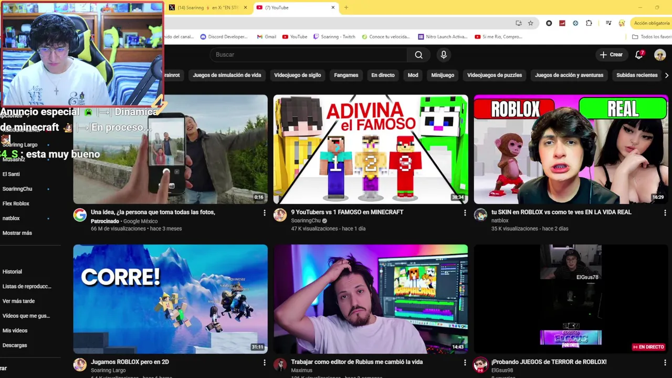The height and width of the screenshot is (378, 672).
Task: Open the Nitro Launch Activa bookmark
Action: [443, 37]
